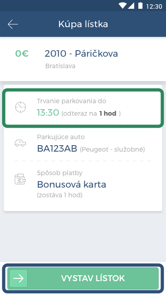Image resolution: width=166 pixels, height=295 pixels.
Task: Tap the back arrow in header
Action: point(13,24)
